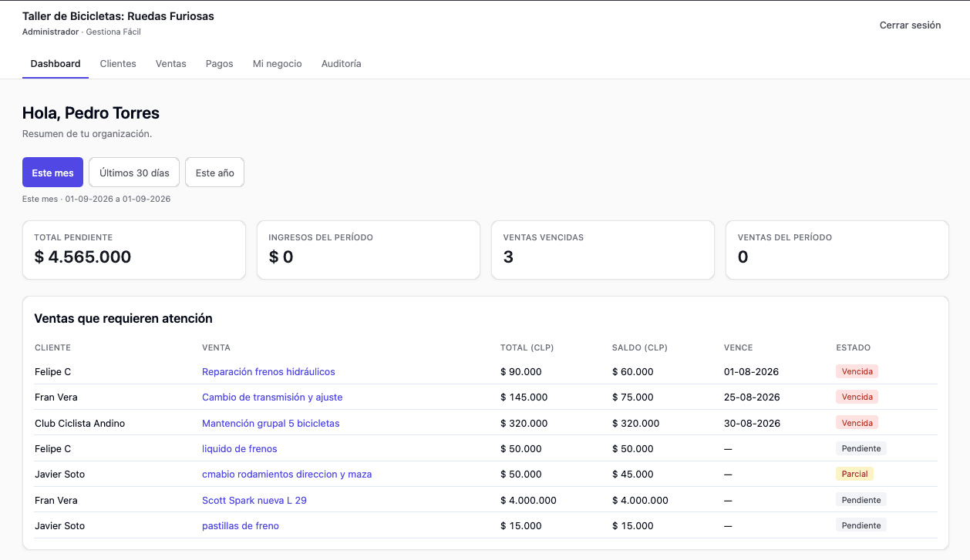The image size is (970, 560).
Task: Click the $ 145.000 total cell
Action: tap(524, 397)
